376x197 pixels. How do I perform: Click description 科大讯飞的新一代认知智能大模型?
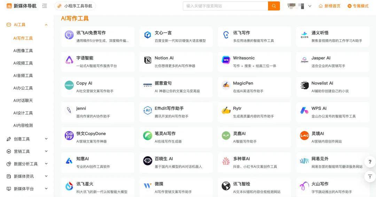tap(102, 192)
